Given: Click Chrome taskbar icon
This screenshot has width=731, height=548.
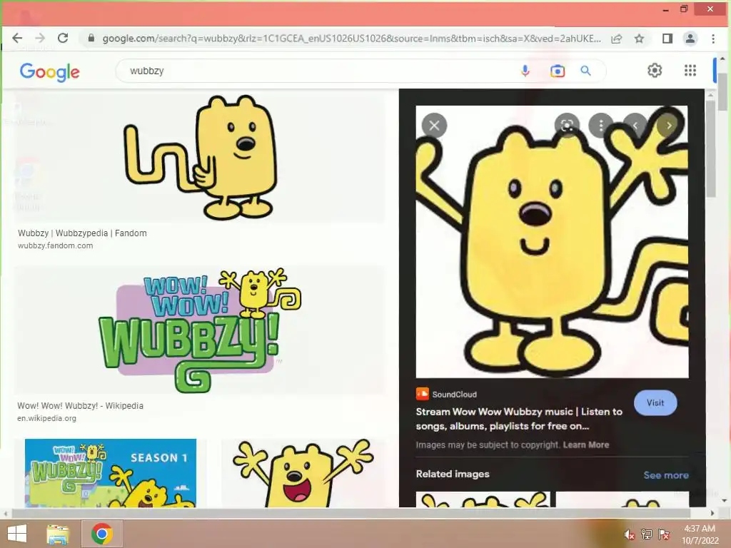Looking at the screenshot, I should (102, 534).
